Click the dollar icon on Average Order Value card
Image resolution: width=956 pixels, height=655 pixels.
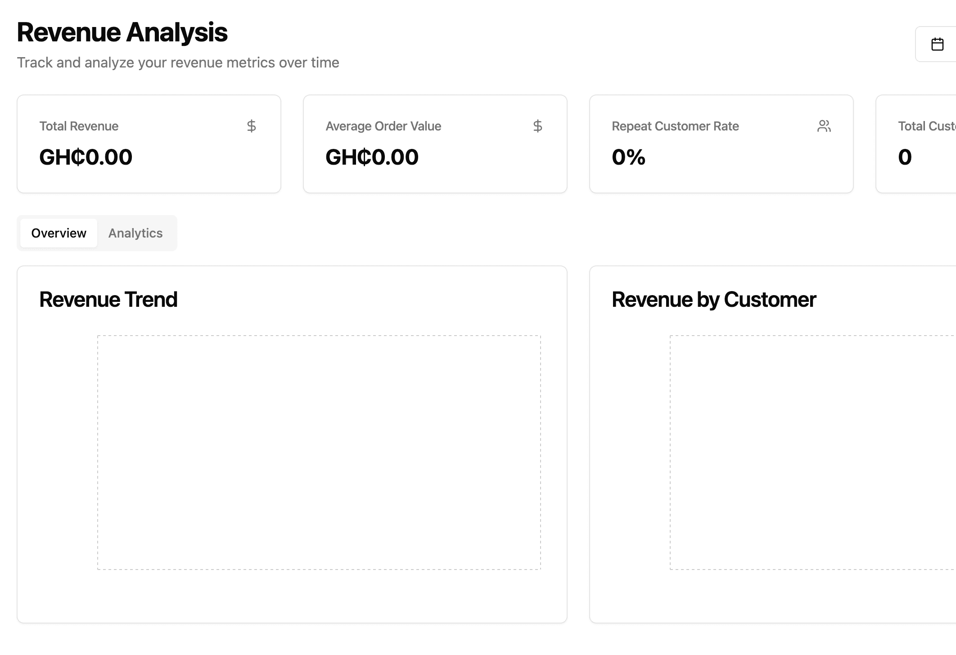pos(537,126)
